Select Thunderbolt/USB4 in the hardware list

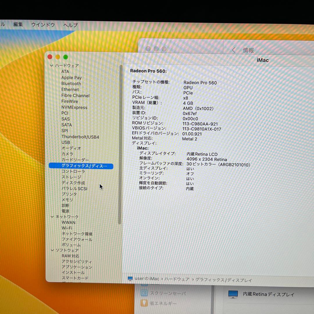pos(81,137)
